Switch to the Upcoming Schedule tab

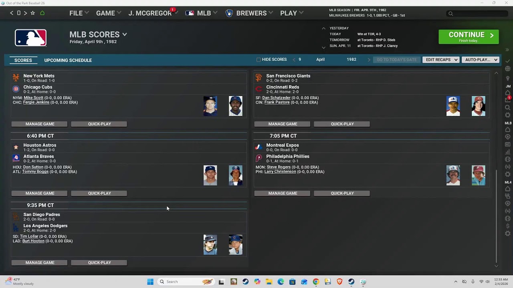(x=68, y=60)
